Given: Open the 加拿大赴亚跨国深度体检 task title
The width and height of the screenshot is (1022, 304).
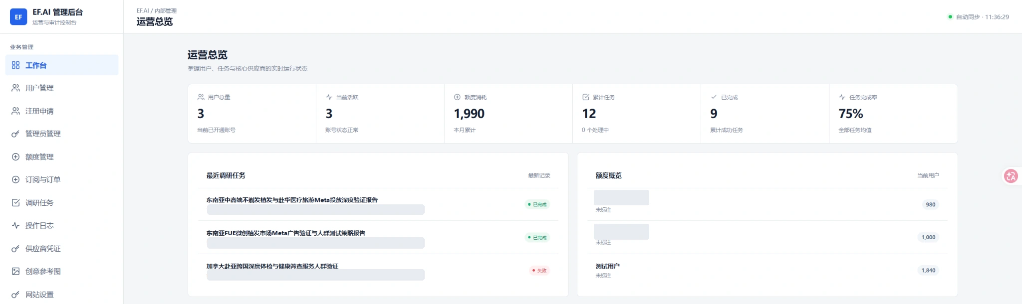Looking at the screenshot, I should (272, 266).
